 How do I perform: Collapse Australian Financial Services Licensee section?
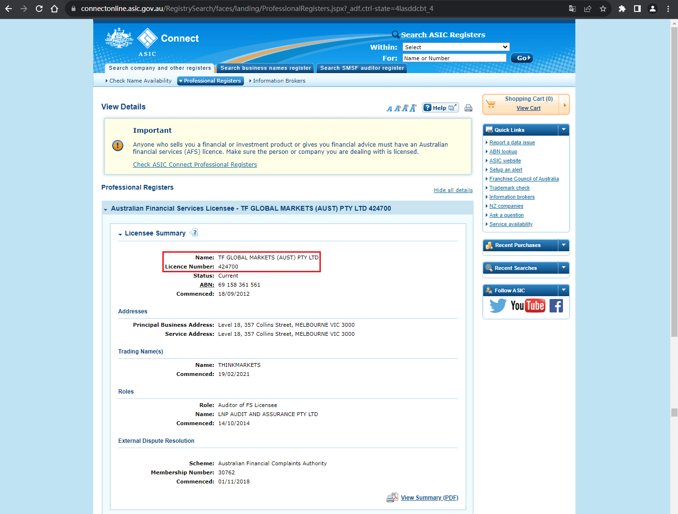point(106,209)
